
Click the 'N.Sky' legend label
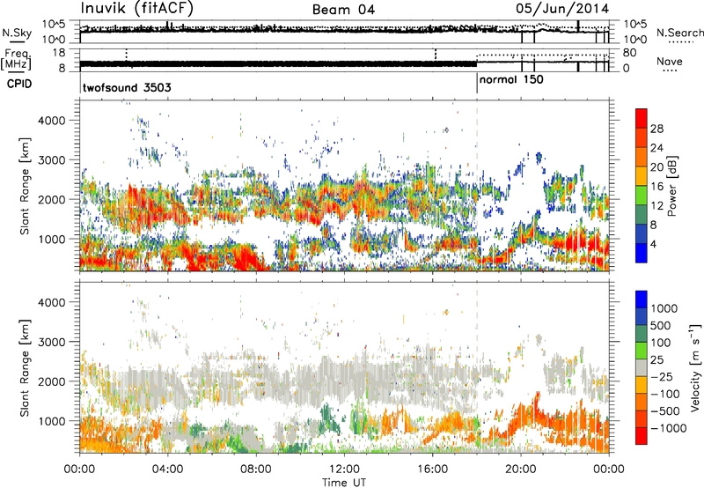[x=17, y=33]
